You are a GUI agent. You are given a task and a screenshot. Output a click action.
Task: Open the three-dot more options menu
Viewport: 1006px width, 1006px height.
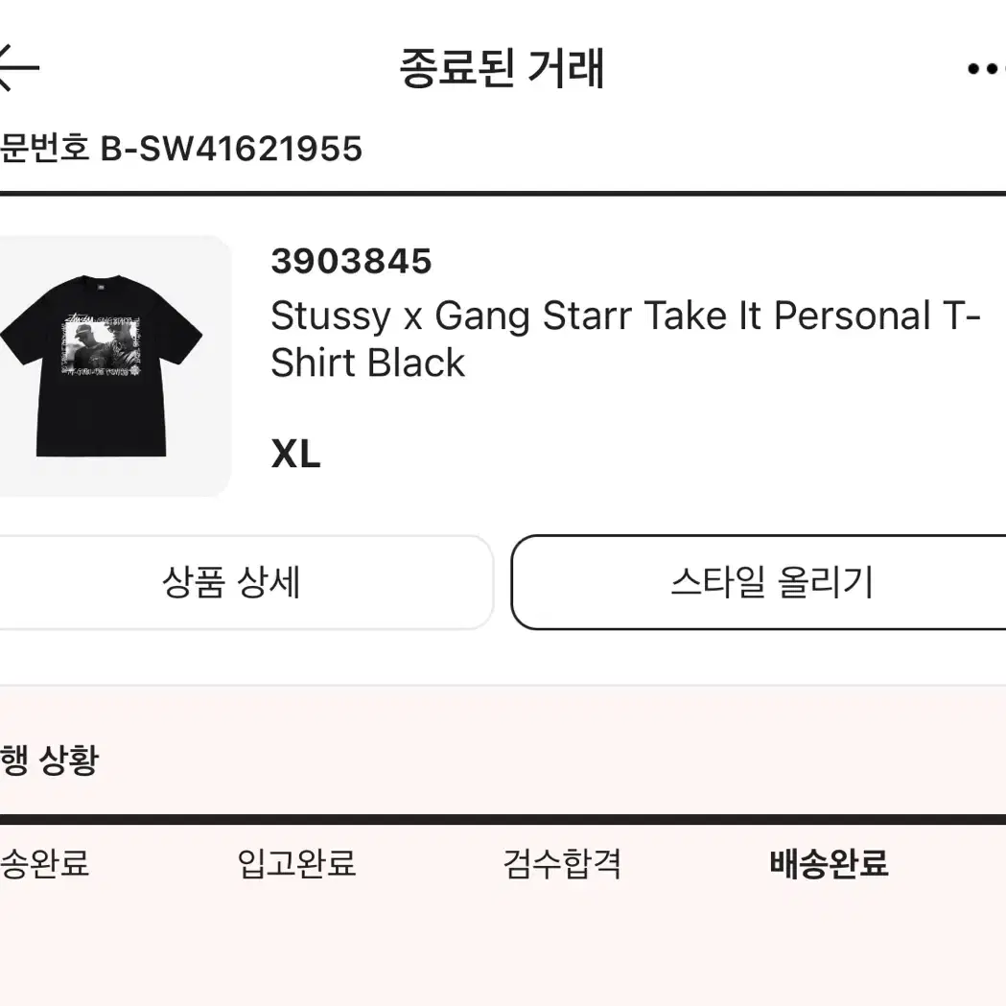[986, 69]
